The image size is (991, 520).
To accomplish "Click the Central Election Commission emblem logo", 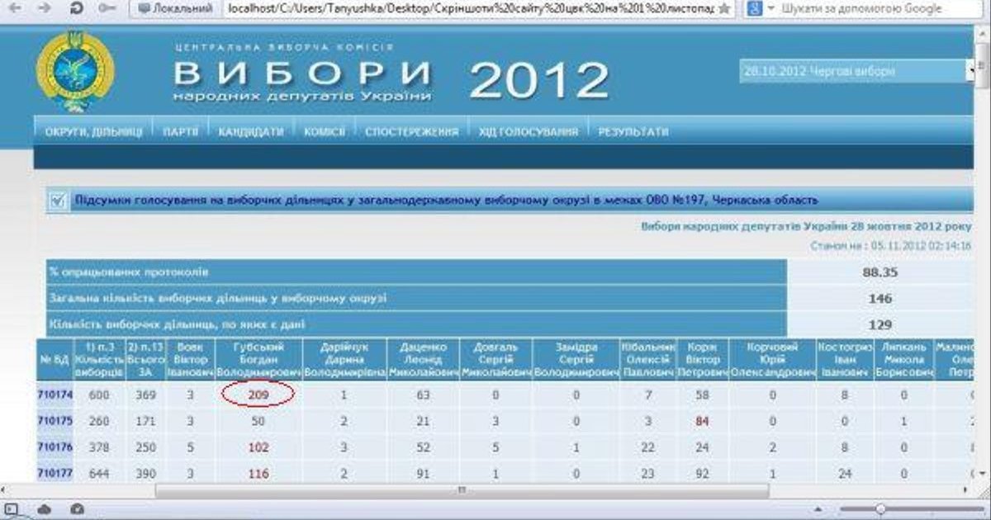I will [75, 71].
